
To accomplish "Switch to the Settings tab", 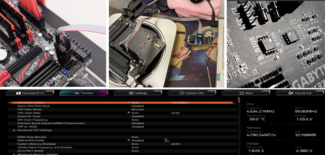I will click(138, 93).
